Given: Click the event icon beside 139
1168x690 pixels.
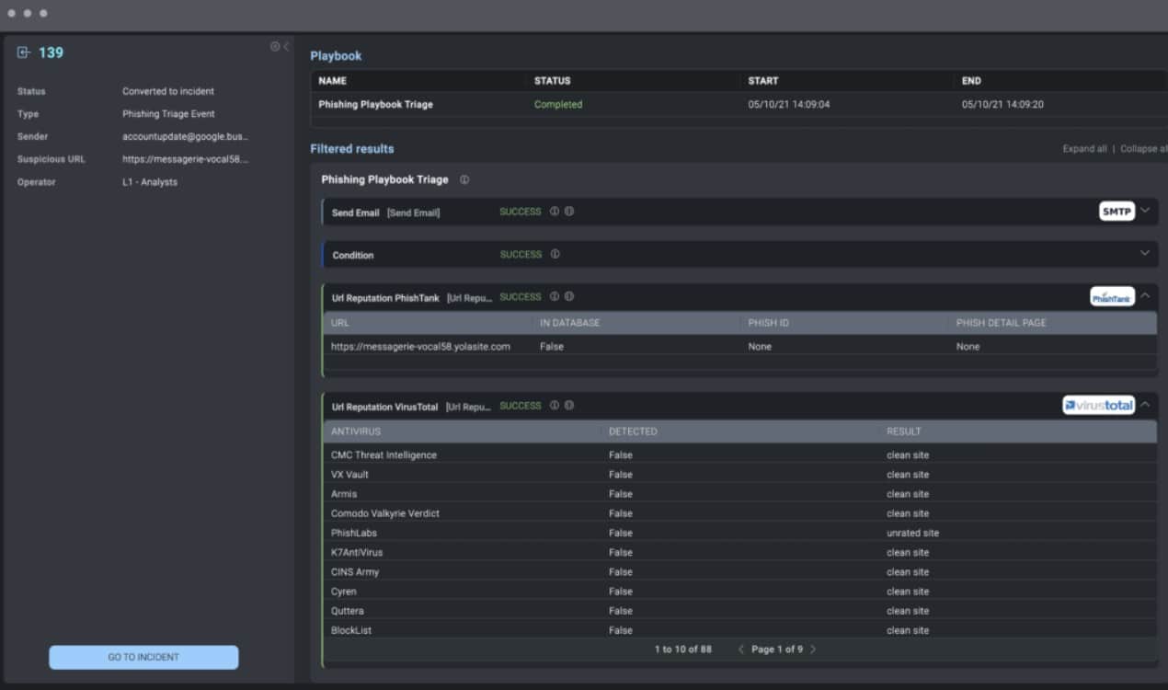Looking at the screenshot, I should coord(24,52).
